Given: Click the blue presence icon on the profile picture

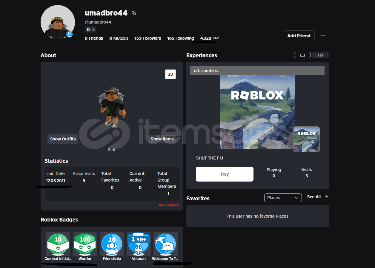Looking at the screenshot, I should [x=70, y=34].
